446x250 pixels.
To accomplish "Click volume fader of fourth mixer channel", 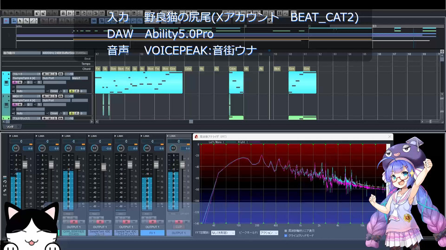I will pyautogui.click(x=103, y=167).
